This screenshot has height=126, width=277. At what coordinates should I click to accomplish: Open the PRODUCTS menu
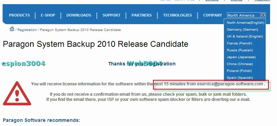click(x=19, y=15)
